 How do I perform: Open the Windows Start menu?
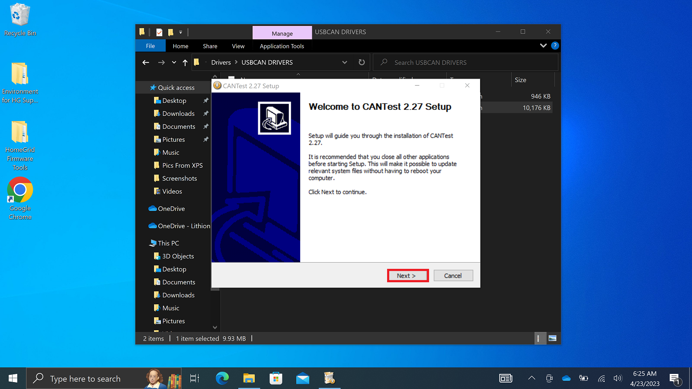[x=13, y=378]
